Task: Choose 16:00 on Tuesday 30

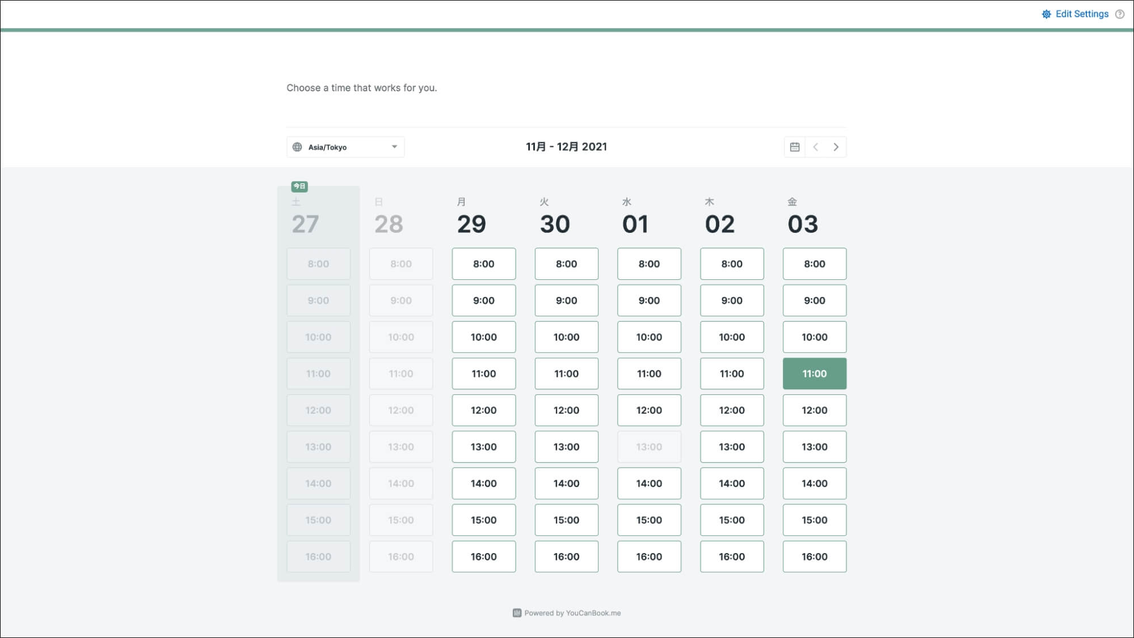Action: point(566,556)
